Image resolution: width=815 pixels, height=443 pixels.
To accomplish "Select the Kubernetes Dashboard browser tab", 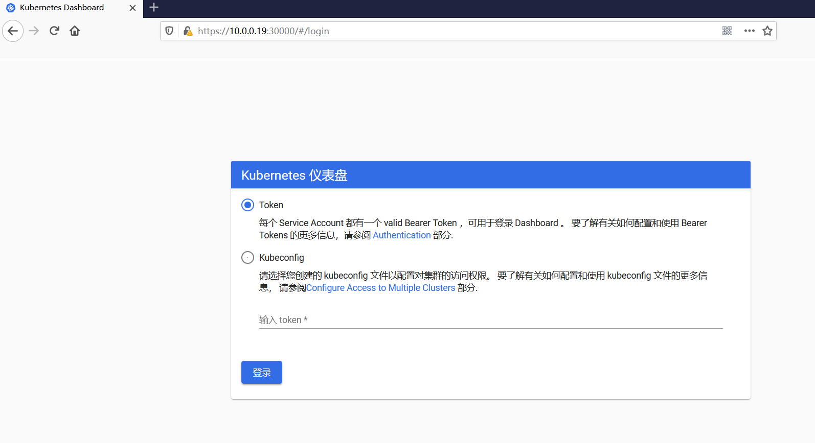I will 72,8.
